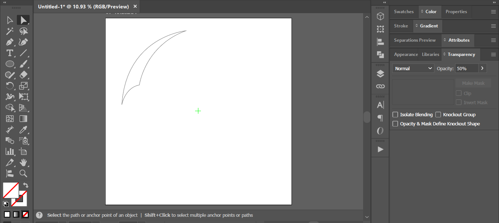Switch to the Properties tab

(x=456, y=12)
